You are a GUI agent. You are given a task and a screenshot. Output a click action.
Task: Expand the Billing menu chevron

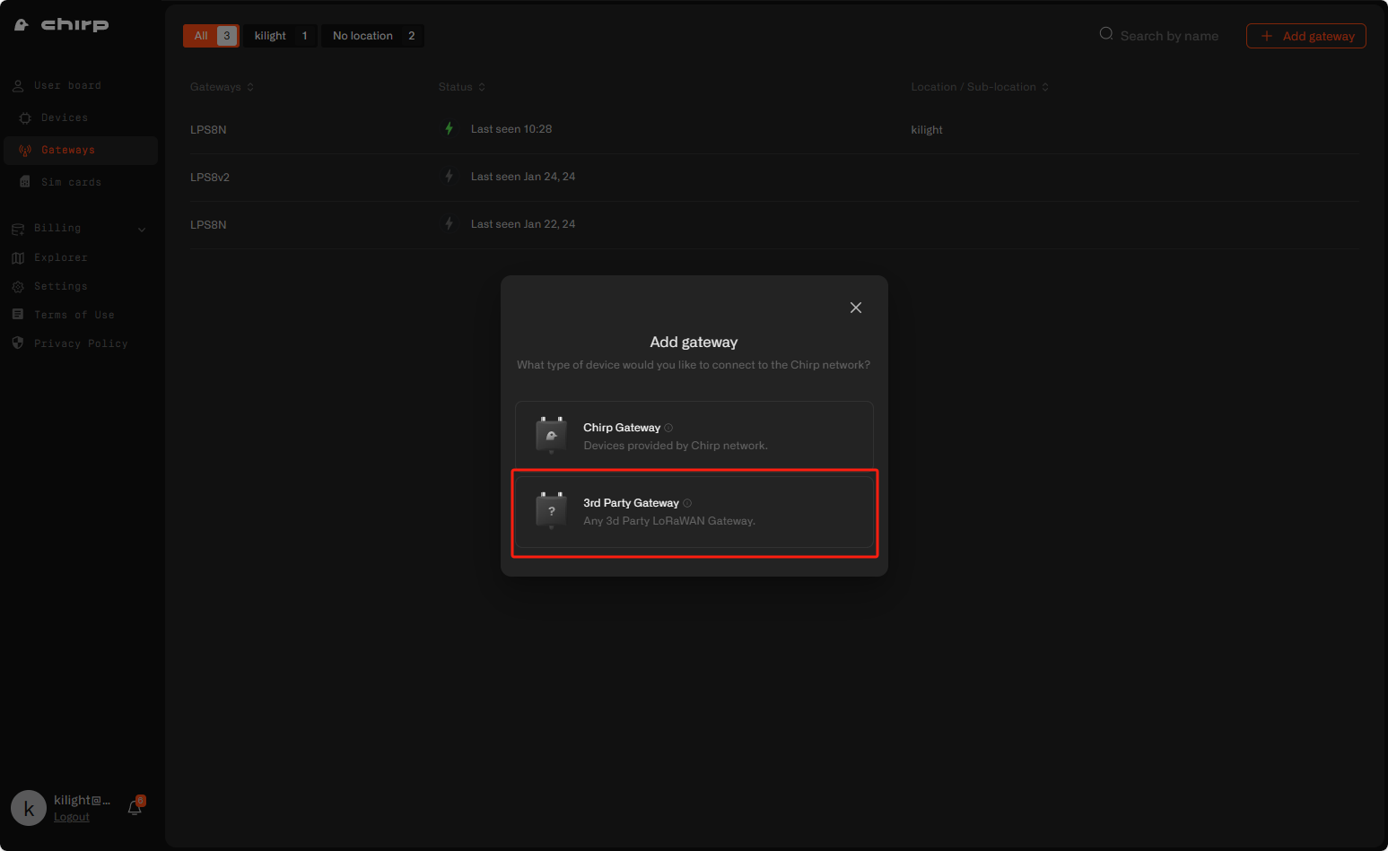pos(142,230)
